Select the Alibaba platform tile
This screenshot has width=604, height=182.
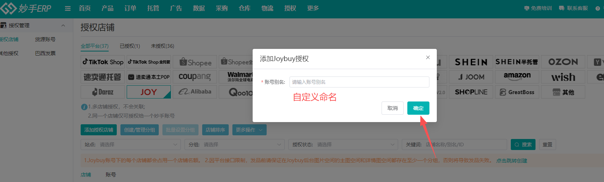pos(195,92)
